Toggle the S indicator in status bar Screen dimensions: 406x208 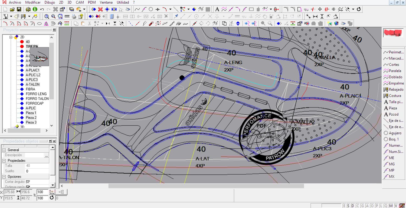click(x=348, y=206)
